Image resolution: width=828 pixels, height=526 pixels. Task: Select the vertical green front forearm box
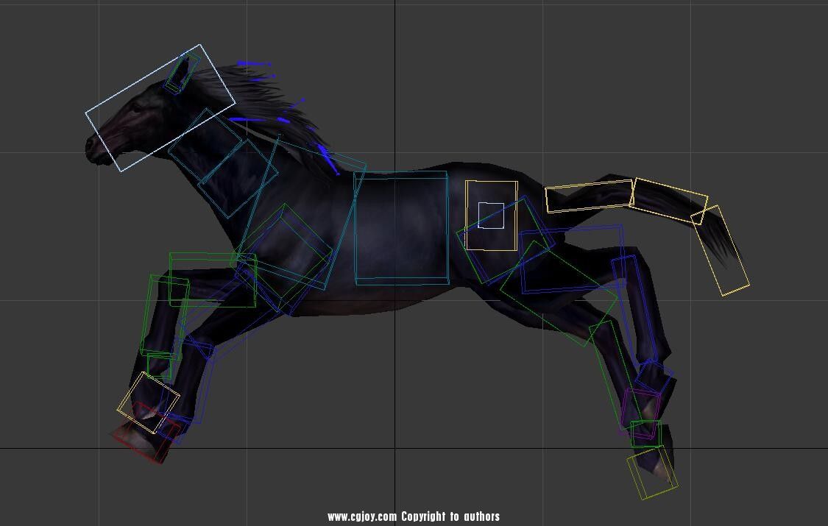coord(162,316)
